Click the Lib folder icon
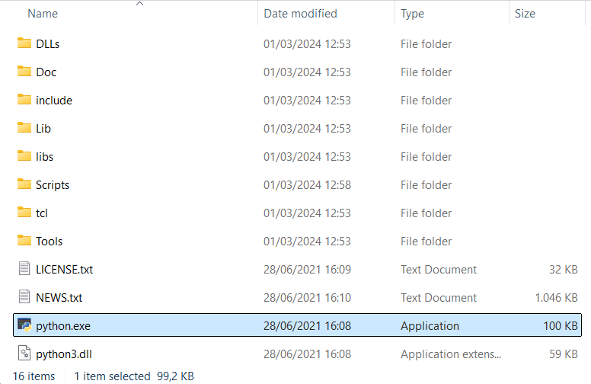Image resolution: width=591 pixels, height=384 pixels. click(x=24, y=128)
